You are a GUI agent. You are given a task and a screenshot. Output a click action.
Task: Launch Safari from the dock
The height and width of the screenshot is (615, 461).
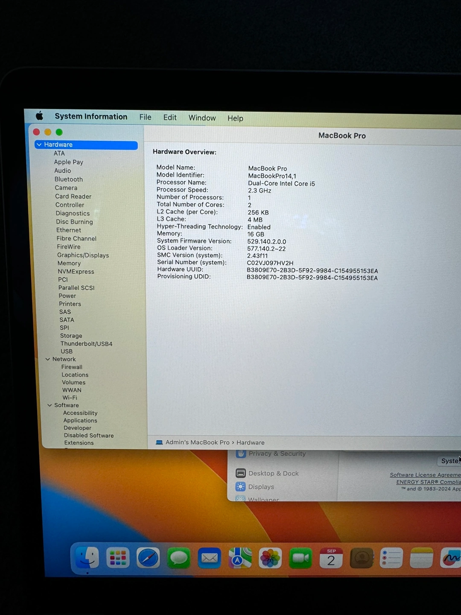pos(148,558)
